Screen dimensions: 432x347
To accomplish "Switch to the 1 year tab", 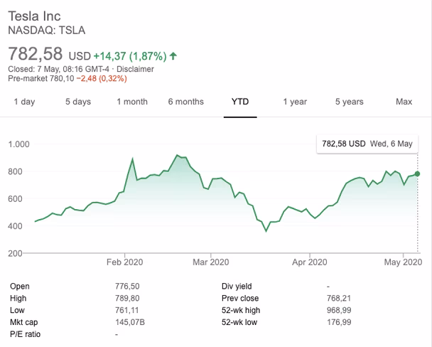I will 295,102.
